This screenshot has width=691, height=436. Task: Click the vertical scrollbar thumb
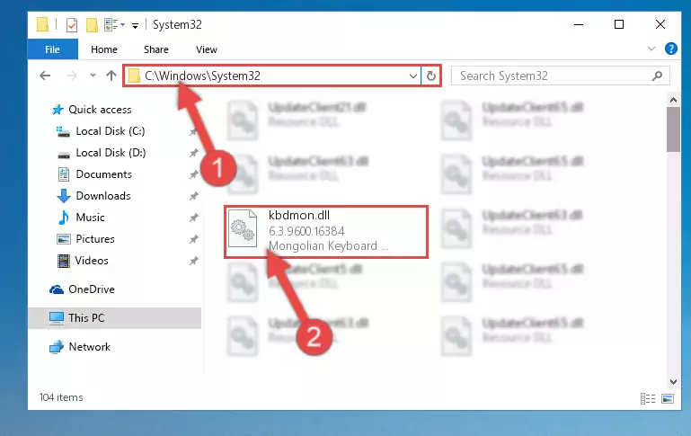(x=673, y=129)
